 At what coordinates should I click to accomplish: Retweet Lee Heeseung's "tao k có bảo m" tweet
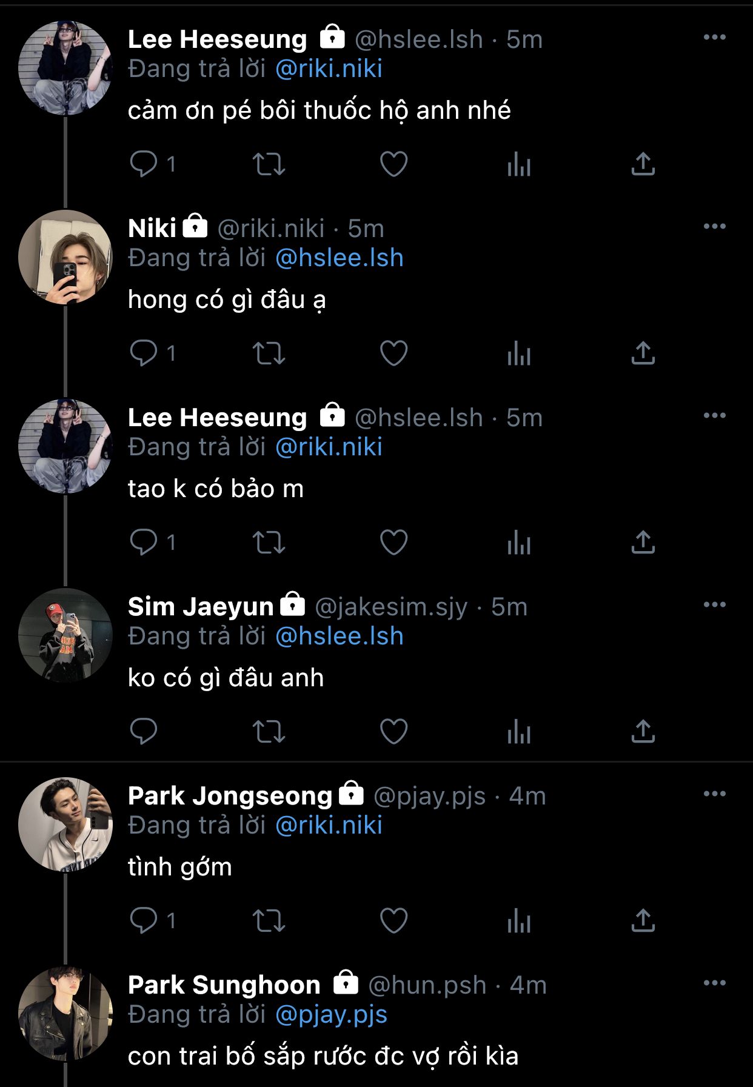click(x=269, y=542)
